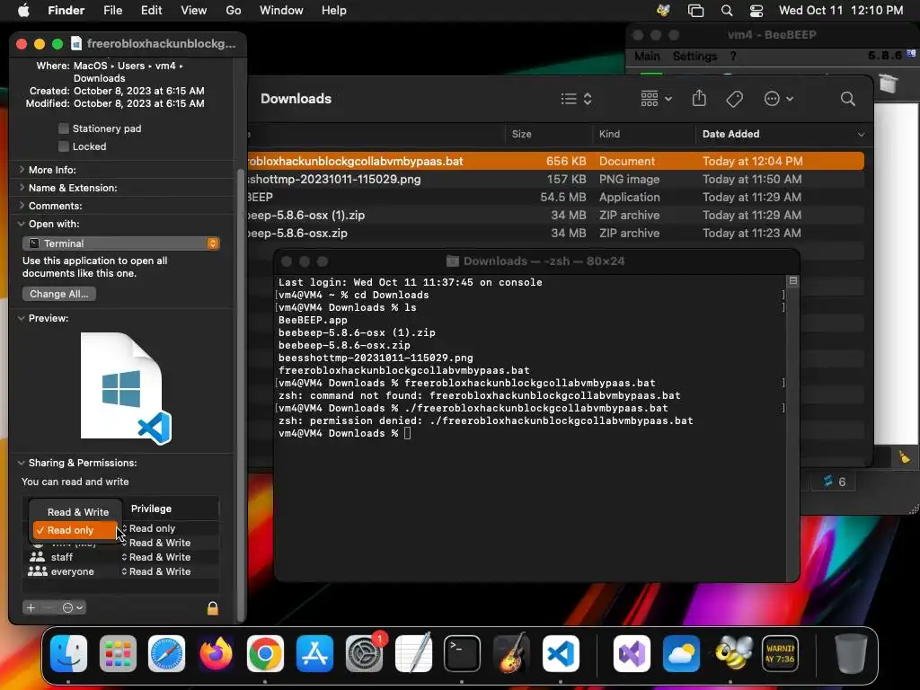
Task: Open BeeBEEP bee icon in Dock
Action: coord(731,654)
